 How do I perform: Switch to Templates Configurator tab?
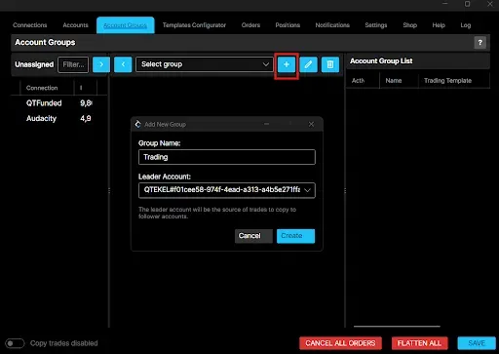coord(194,25)
